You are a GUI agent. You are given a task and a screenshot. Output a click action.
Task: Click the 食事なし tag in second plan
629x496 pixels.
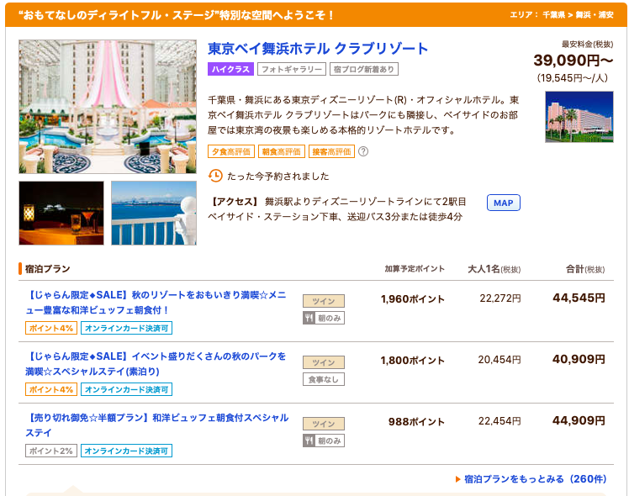point(323,379)
